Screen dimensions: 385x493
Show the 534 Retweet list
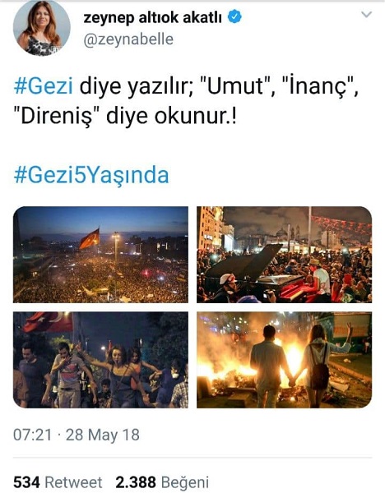(58, 482)
